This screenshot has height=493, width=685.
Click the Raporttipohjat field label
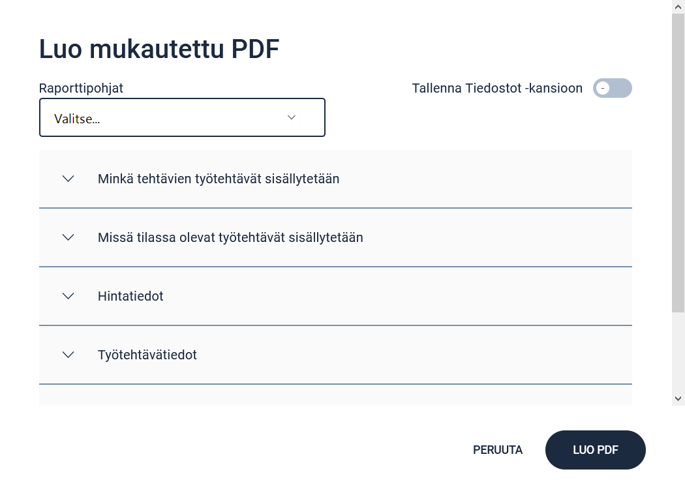click(x=81, y=88)
